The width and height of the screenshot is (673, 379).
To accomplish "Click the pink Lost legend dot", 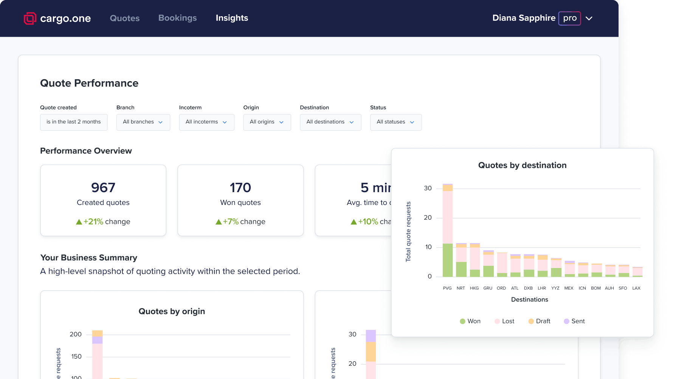I will 496,321.
